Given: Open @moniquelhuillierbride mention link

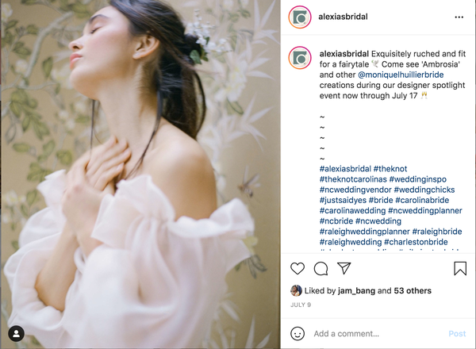Looking at the screenshot, I should [401, 75].
